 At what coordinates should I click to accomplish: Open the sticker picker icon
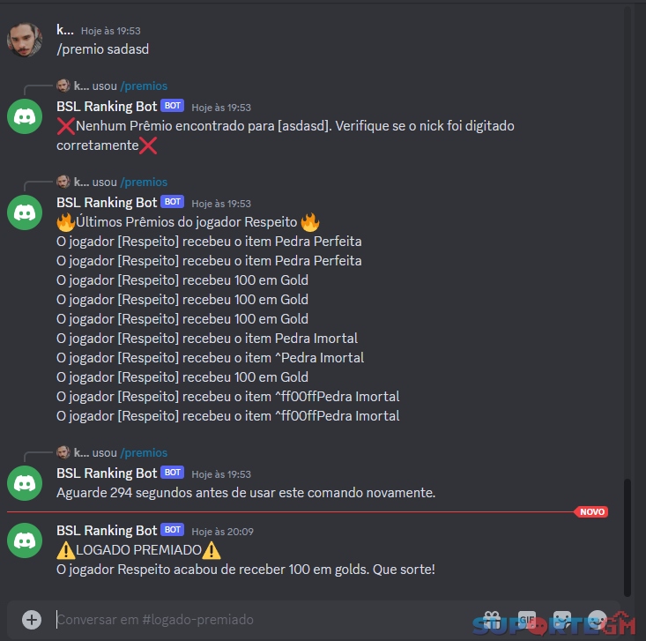coord(562,619)
